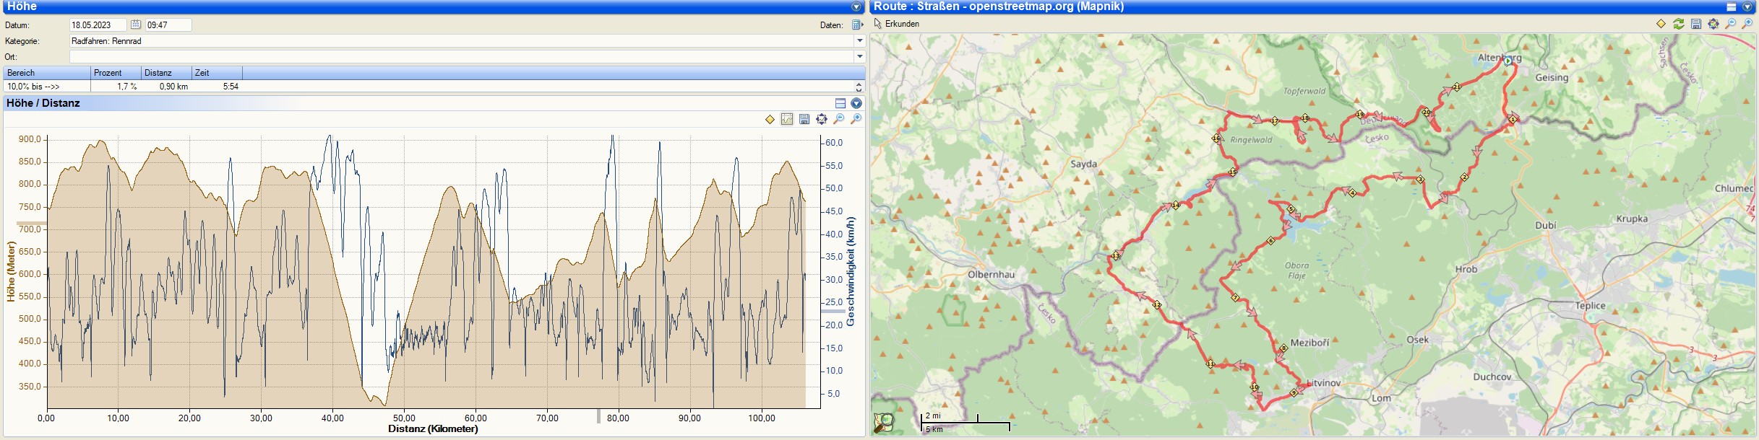Open the Höhe / Distanz chart menu

[x=856, y=103]
